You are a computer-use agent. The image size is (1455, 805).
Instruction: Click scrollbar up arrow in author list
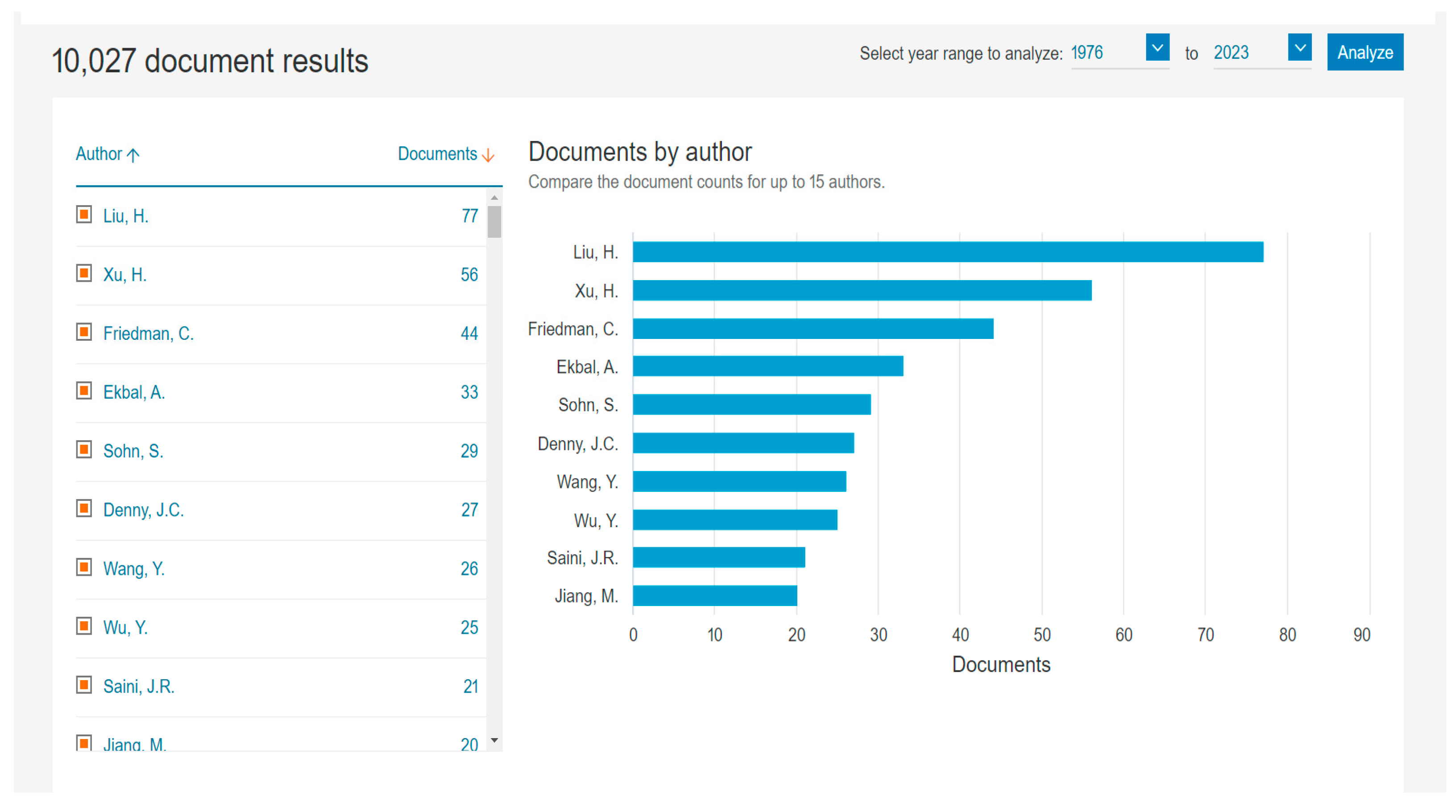click(x=494, y=198)
